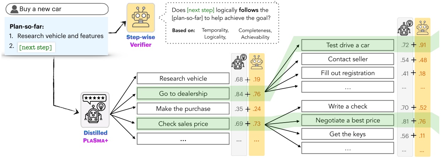Pick the "Make the purchase" step box
The height and width of the screenshot is (158, 441).
coord(183,109)
